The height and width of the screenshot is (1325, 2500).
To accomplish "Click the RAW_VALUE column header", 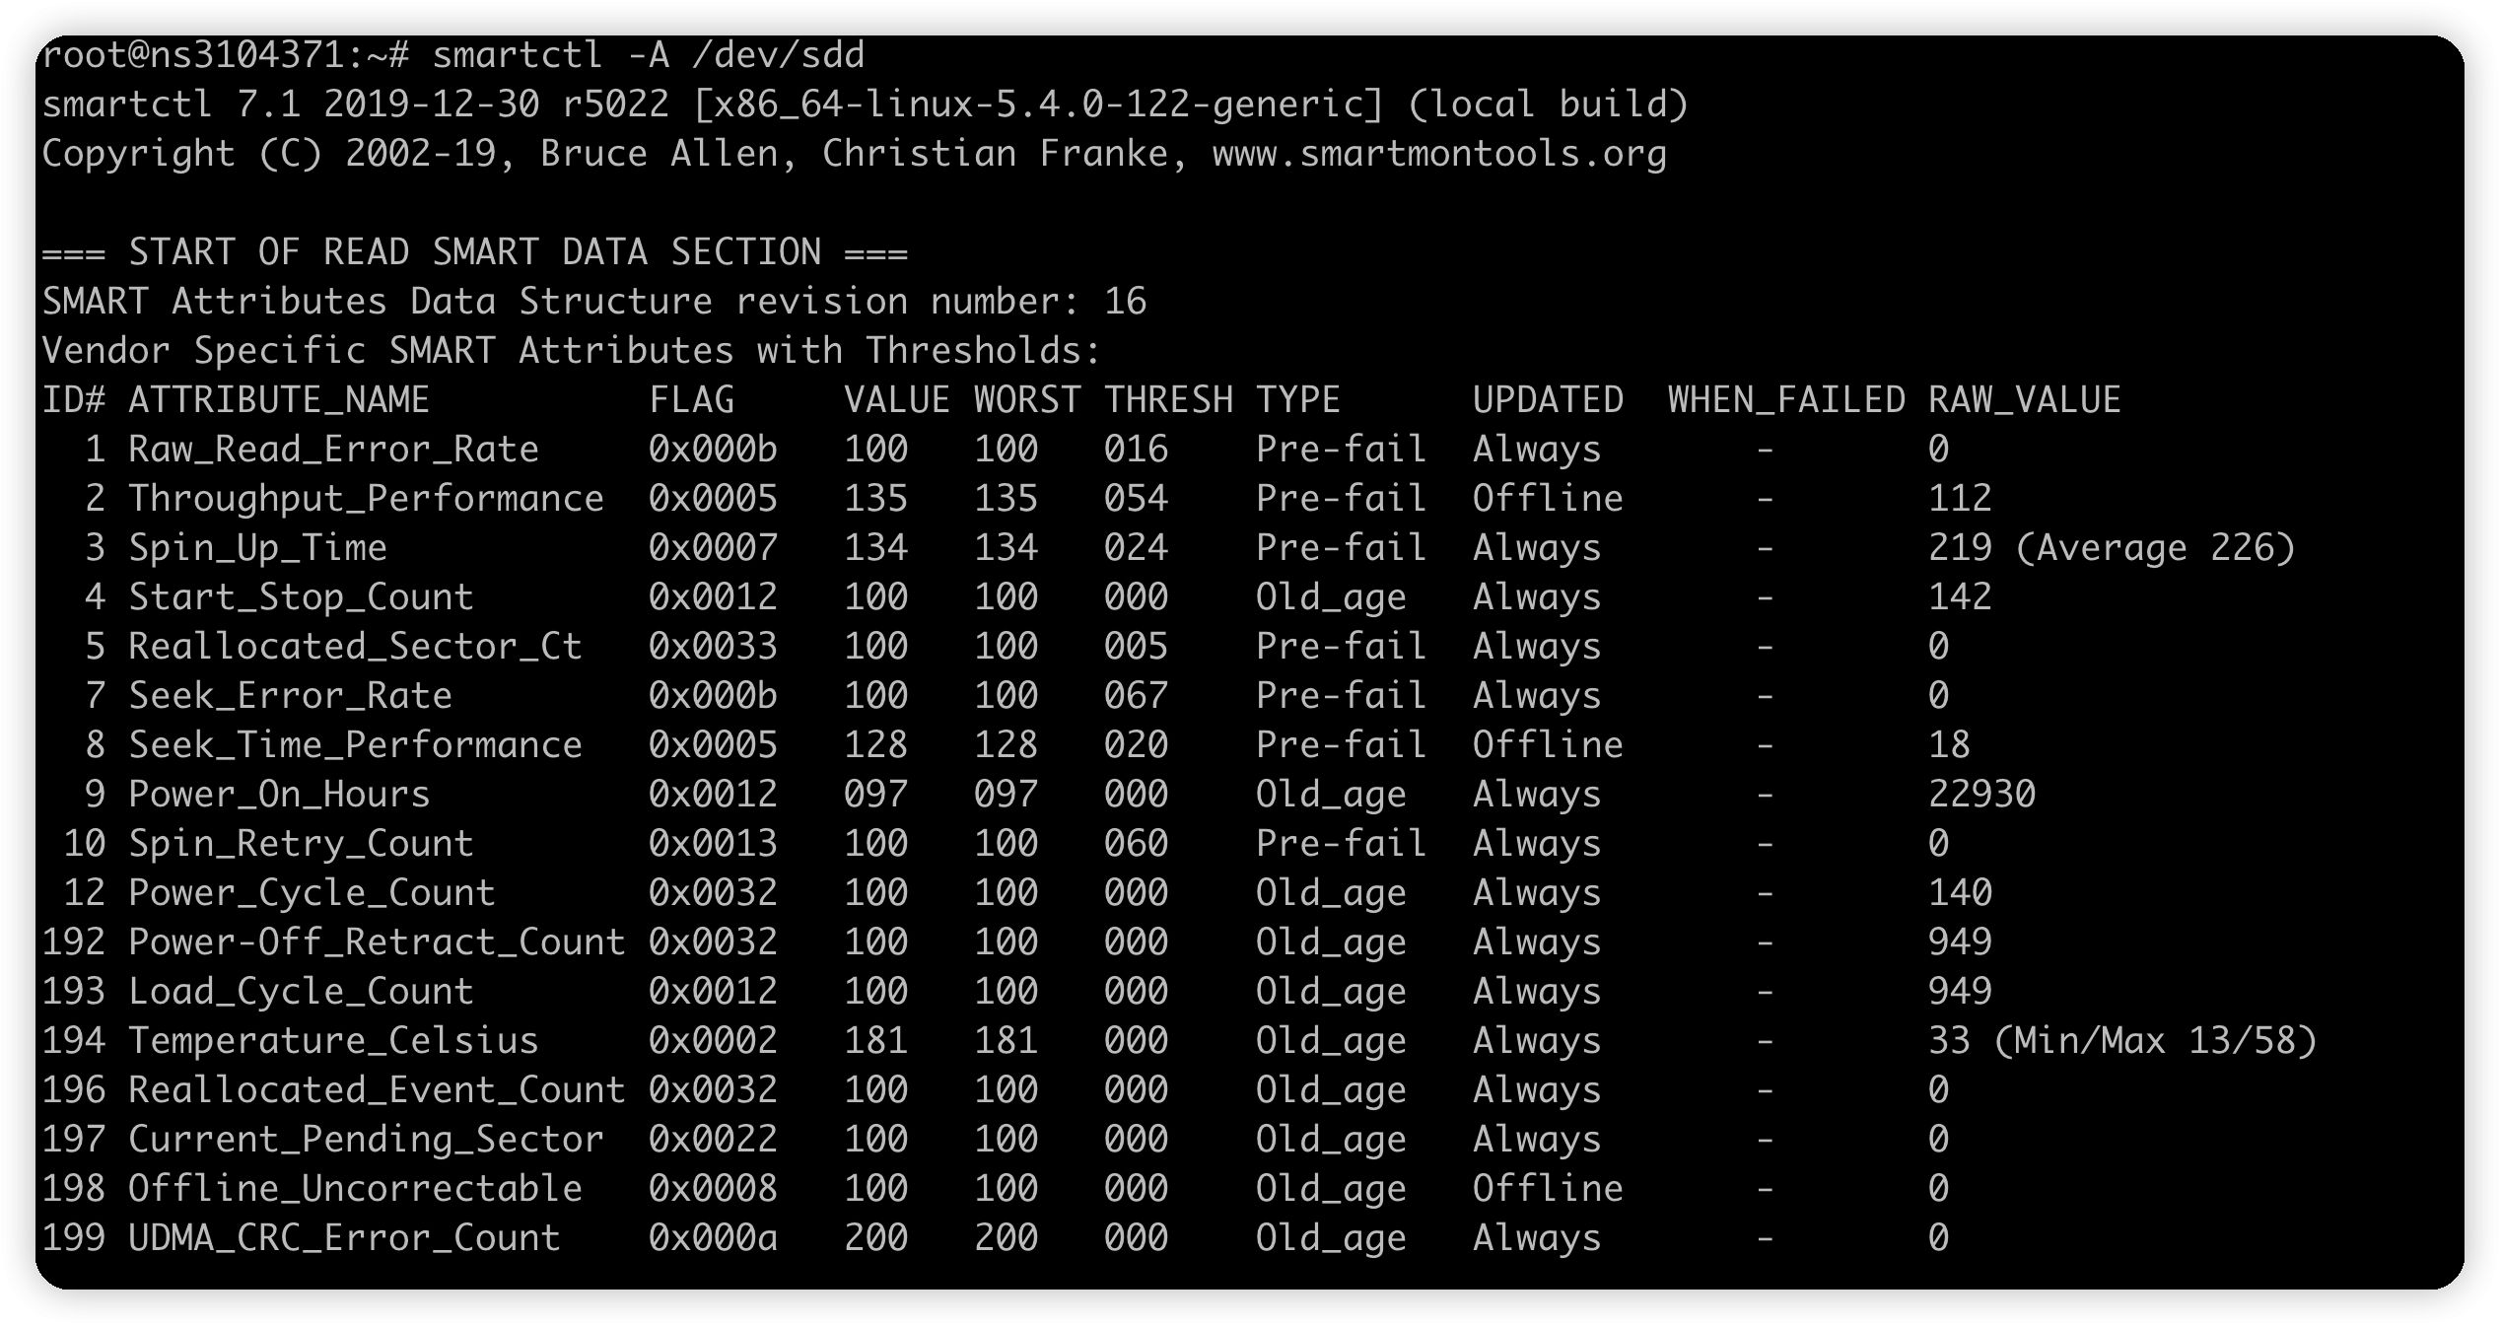I will tap(2024, 400).
